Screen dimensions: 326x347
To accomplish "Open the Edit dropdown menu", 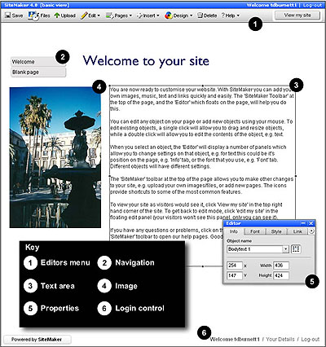I will [x=90, y=15].
